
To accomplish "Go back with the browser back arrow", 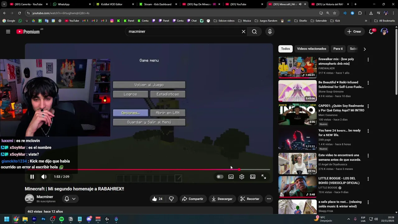I will [x=4, y=13].
